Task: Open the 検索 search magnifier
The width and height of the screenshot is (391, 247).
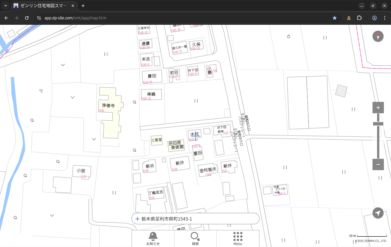Action: (195, 238)
